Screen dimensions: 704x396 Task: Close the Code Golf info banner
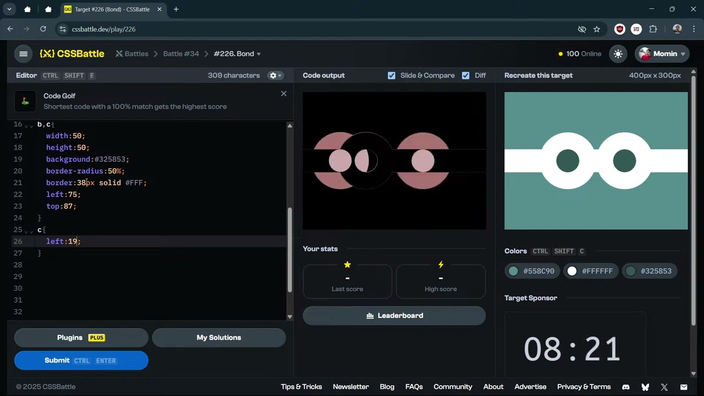click(284, 94)
